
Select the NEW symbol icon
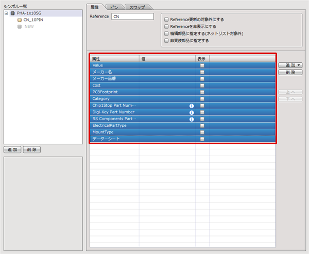(x=20, y=27)
